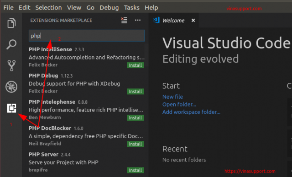Click the Add workspace folder link
292x177 pixels.
point(191,112)
